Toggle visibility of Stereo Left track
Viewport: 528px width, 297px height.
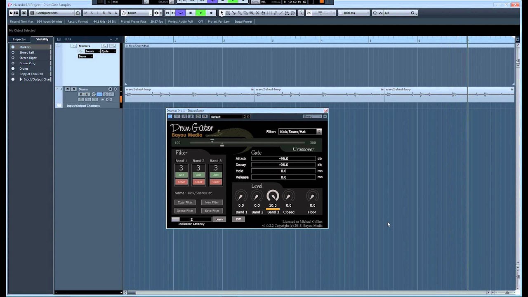pyautogui.click(x=13, y=52)
